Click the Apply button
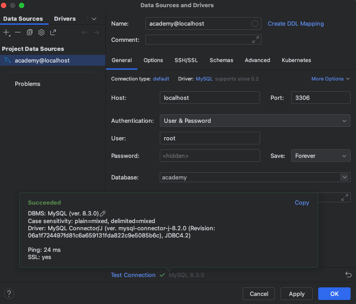The height and width of the screenshot is (304, 356). [x=297, y=294]
